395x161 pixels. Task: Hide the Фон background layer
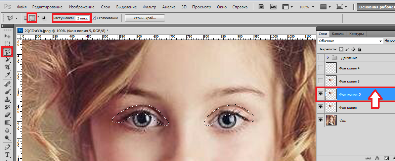(321, 120)
